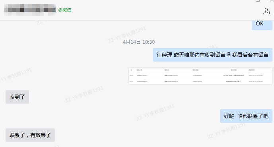Viewport: 274px width, 147px height.
Task: Click the add contact icon
Action: click(267, 11)
